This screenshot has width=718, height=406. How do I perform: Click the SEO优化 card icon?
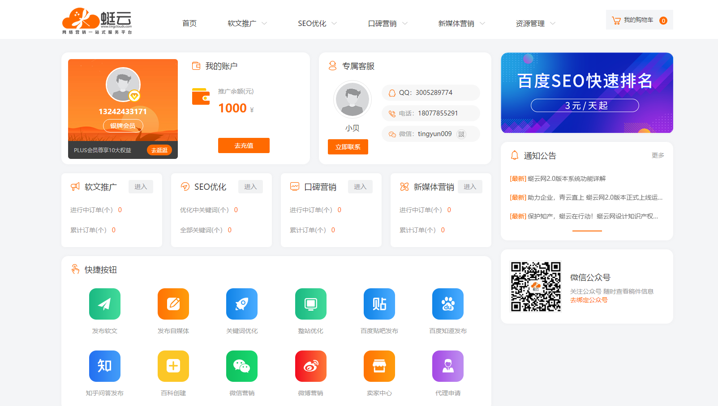[185, 187]
